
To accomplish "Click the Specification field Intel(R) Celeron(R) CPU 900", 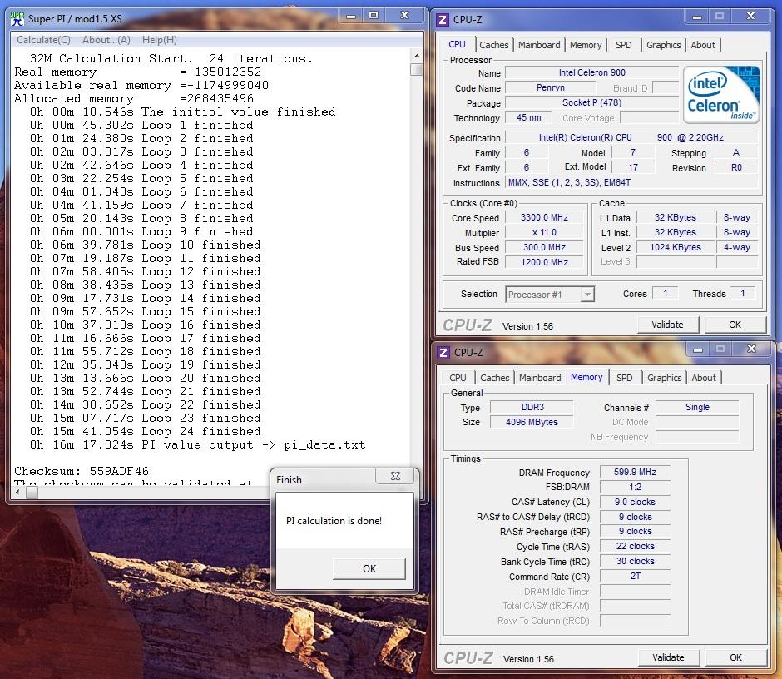I will pyautogui.click(x=631, y=137).
